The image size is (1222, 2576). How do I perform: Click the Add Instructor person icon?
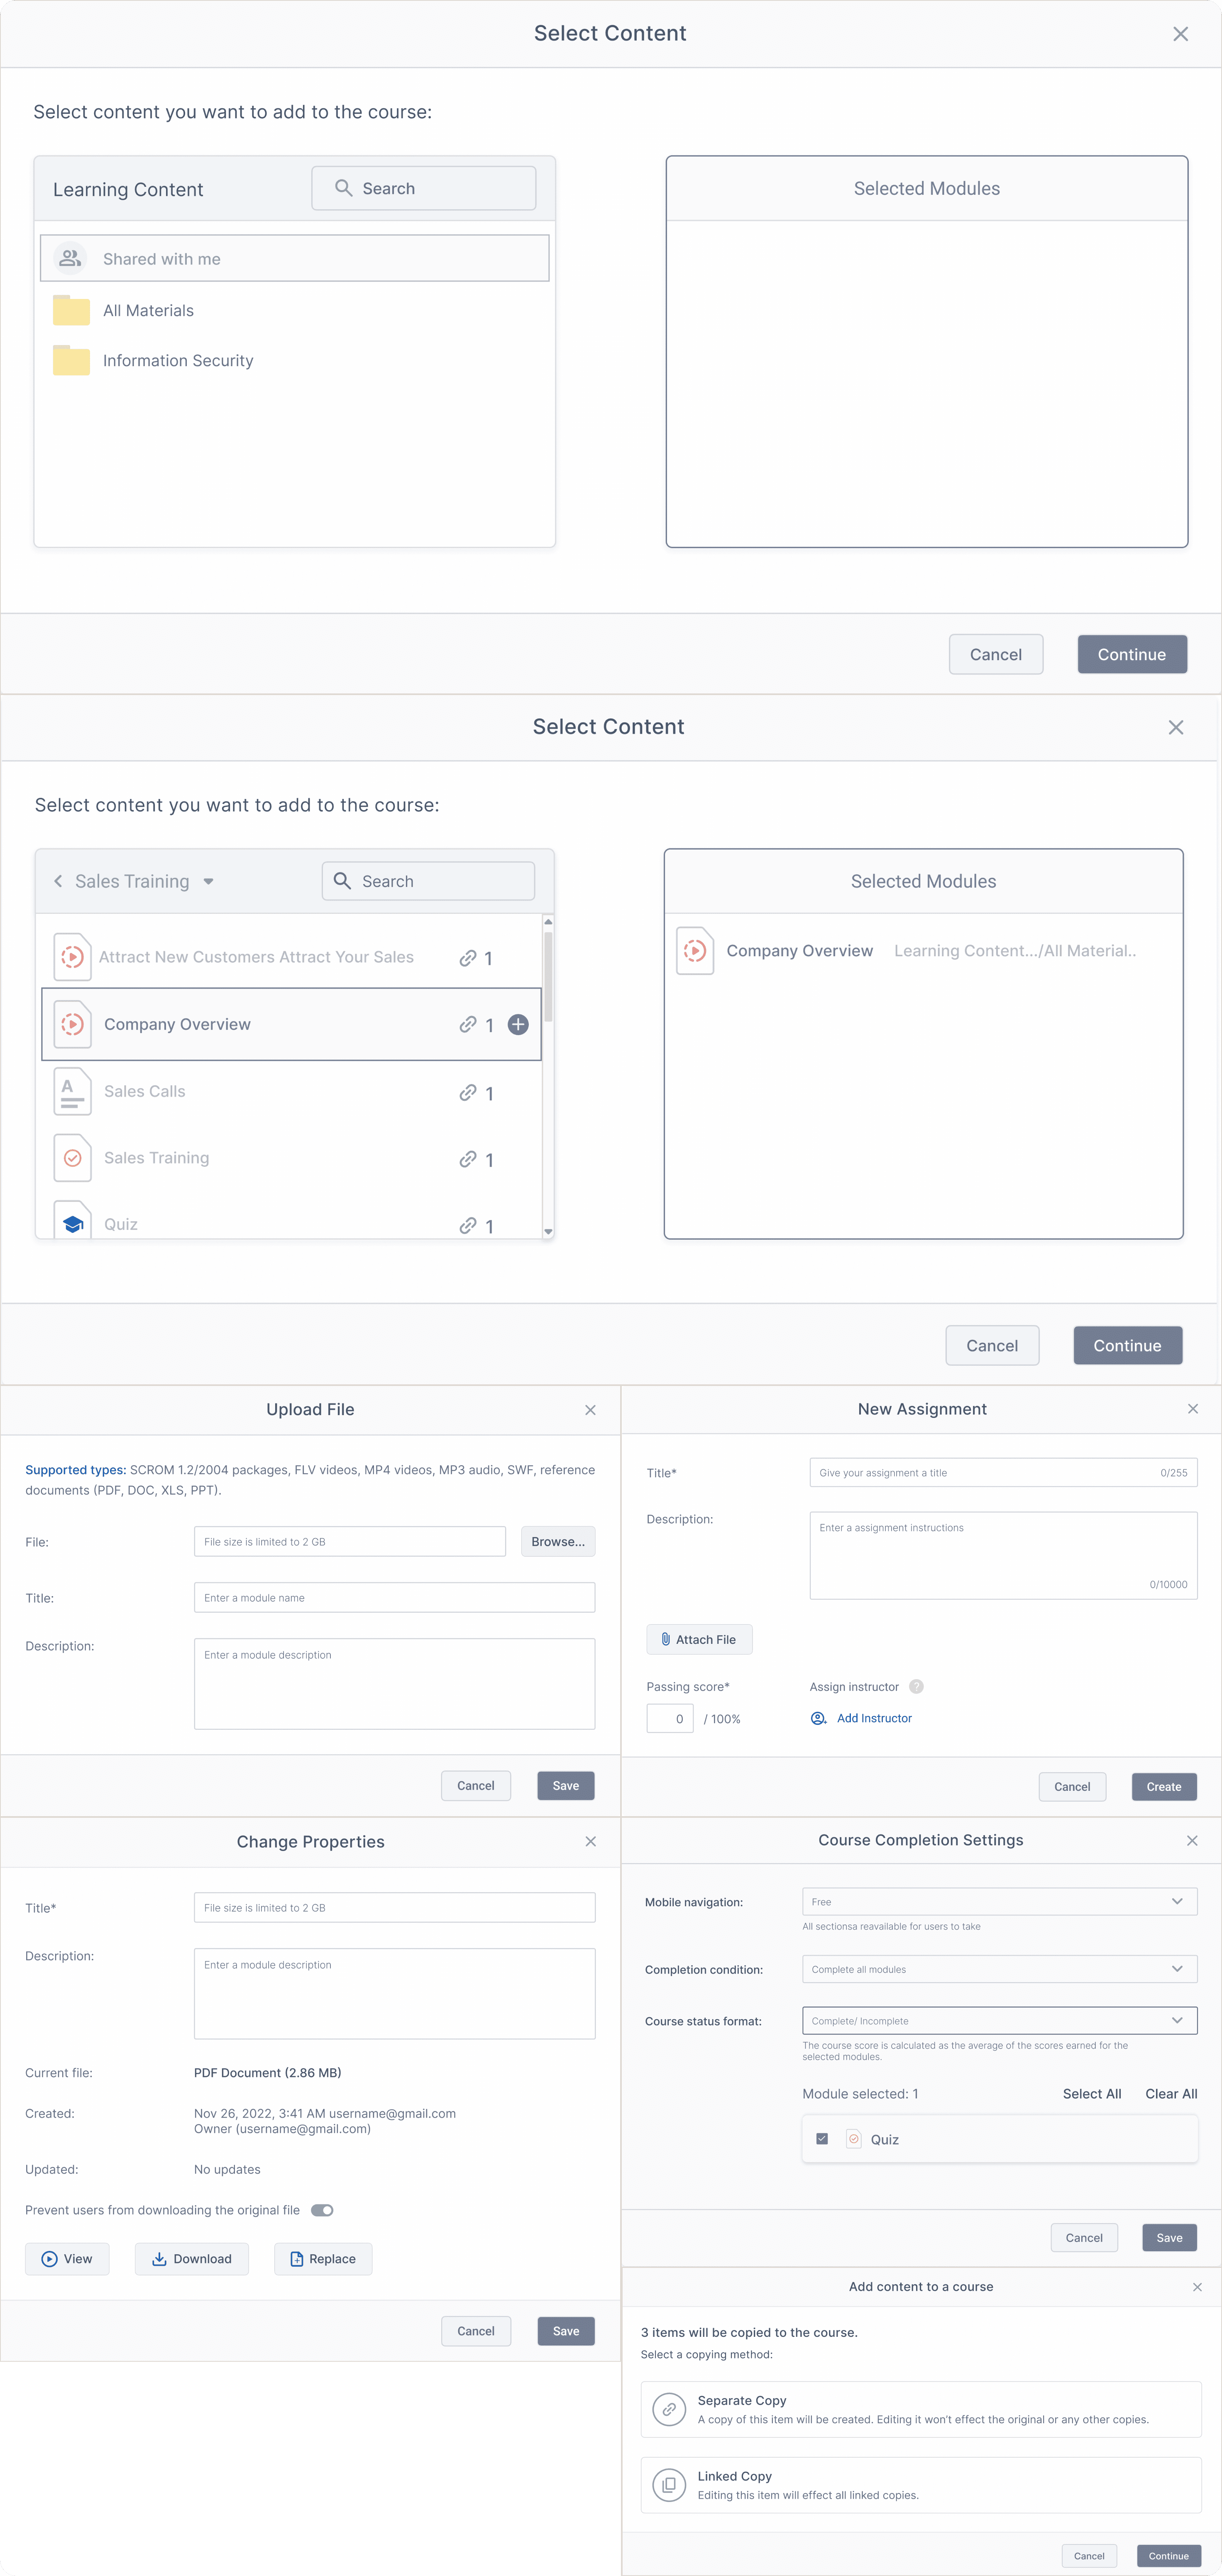(818, 1718)
